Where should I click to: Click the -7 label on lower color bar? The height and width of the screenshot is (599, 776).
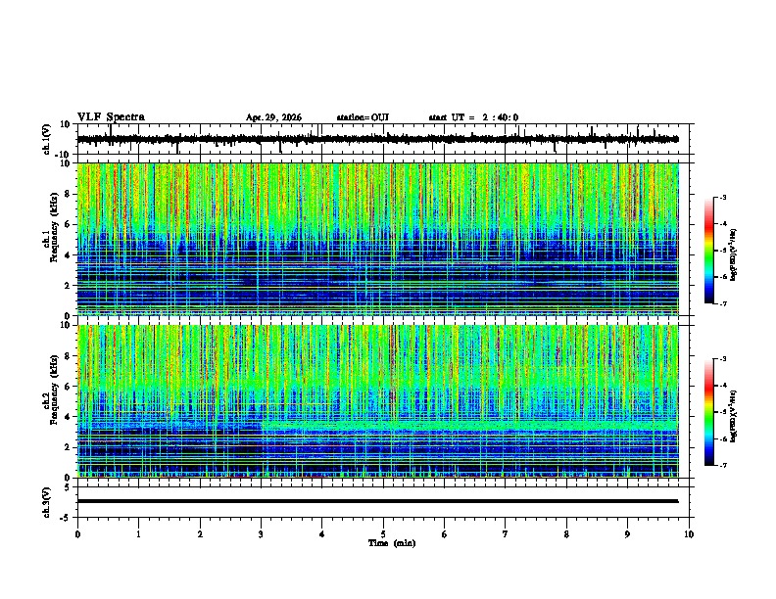coord(723,465)
